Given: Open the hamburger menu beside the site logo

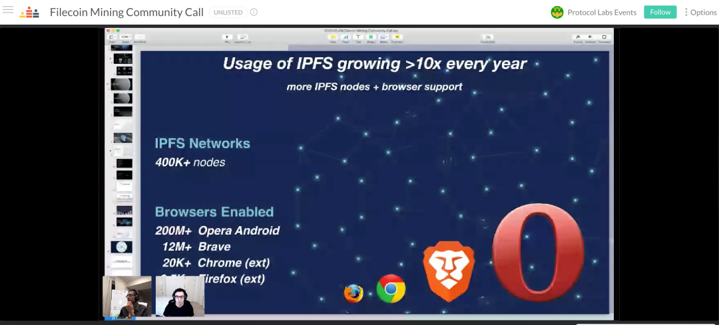Looking at the screenshot, I should [x=8, y=10].
